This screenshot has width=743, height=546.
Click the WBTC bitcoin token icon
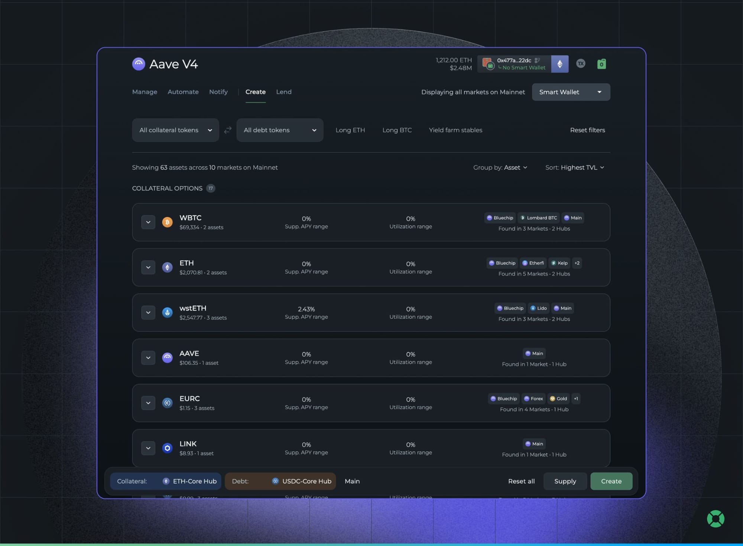167,222
